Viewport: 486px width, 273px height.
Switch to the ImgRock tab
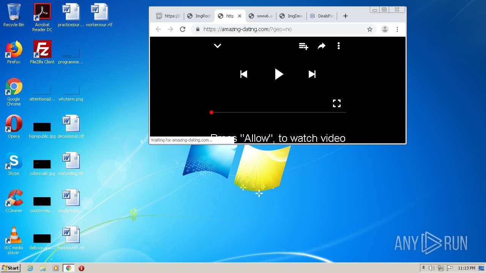coord(199,16)
